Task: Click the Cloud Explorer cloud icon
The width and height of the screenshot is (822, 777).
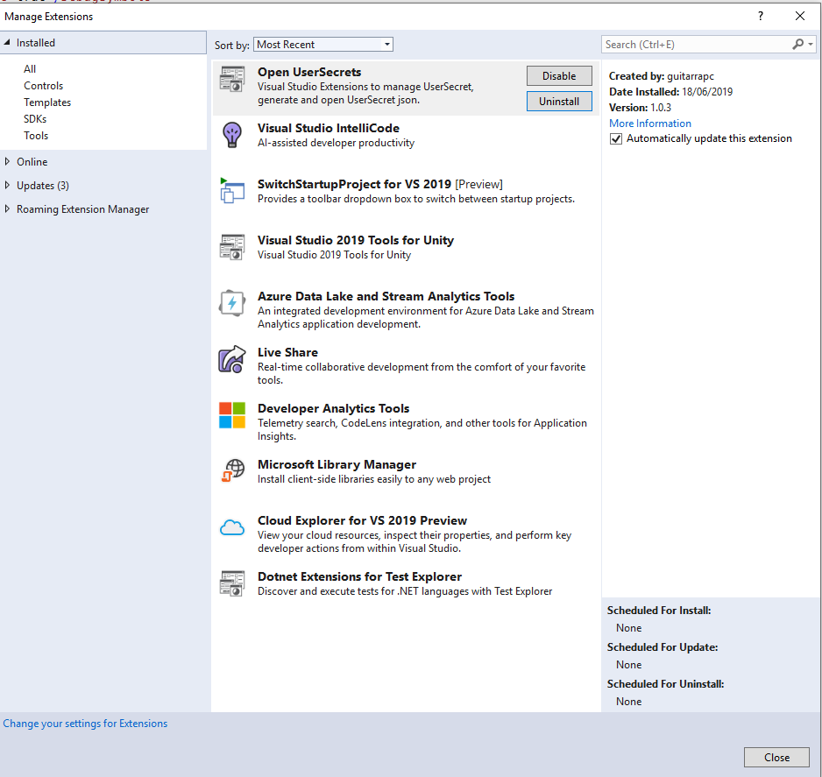Action: (231, 527)
